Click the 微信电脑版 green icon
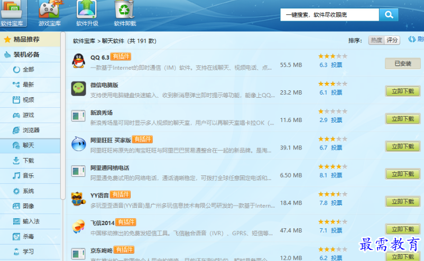Image resolution: width=424 pixels, height=261 pixels. click(x=79, y=89)
